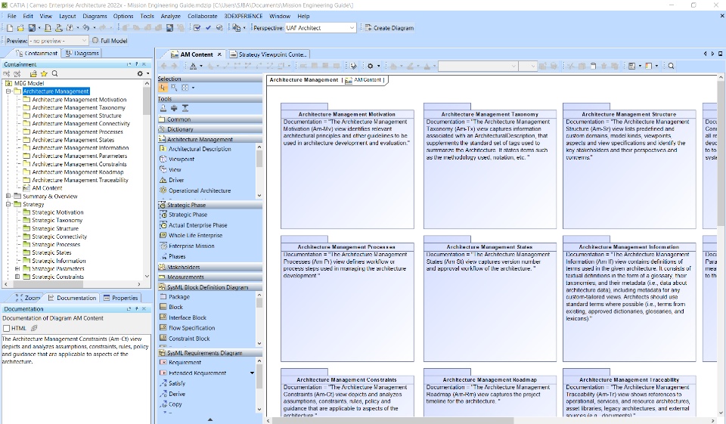Expand the Stakeholders palette group
Viewport: 726px width, 424px height.
pyautogui.click(x=209, y=267)
